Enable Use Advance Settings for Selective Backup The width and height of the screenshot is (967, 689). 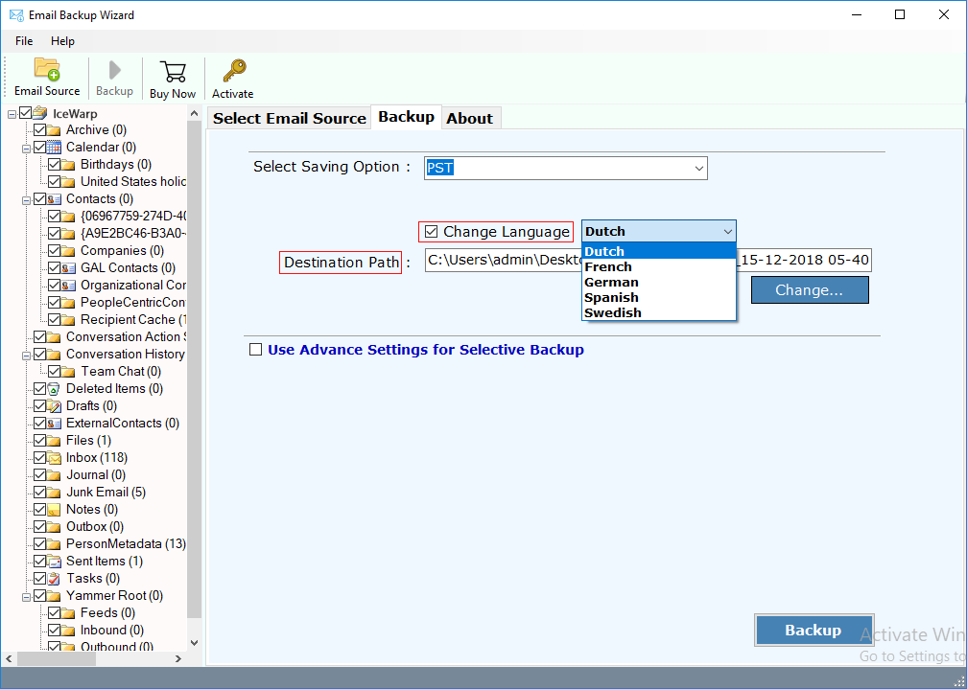click(x=255, y=350)
